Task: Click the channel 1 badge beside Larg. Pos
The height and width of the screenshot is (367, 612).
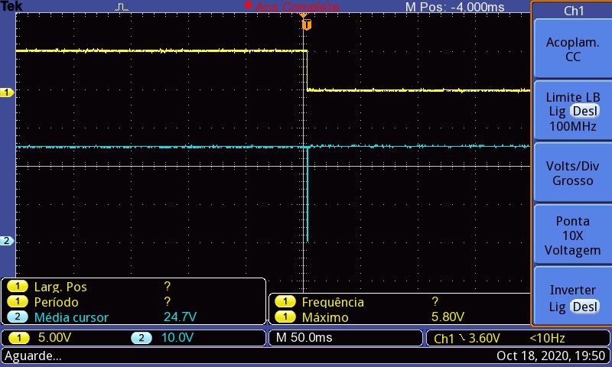Action: 17,287
